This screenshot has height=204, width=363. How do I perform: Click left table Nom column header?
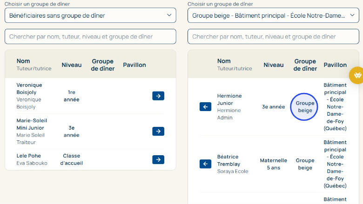click(x=23, y=61)
